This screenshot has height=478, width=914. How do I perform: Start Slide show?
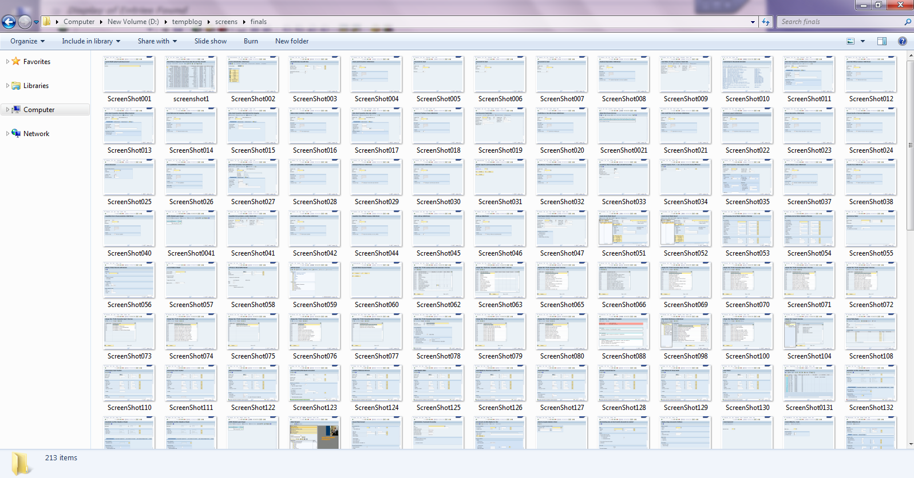(x=211, y=41)
